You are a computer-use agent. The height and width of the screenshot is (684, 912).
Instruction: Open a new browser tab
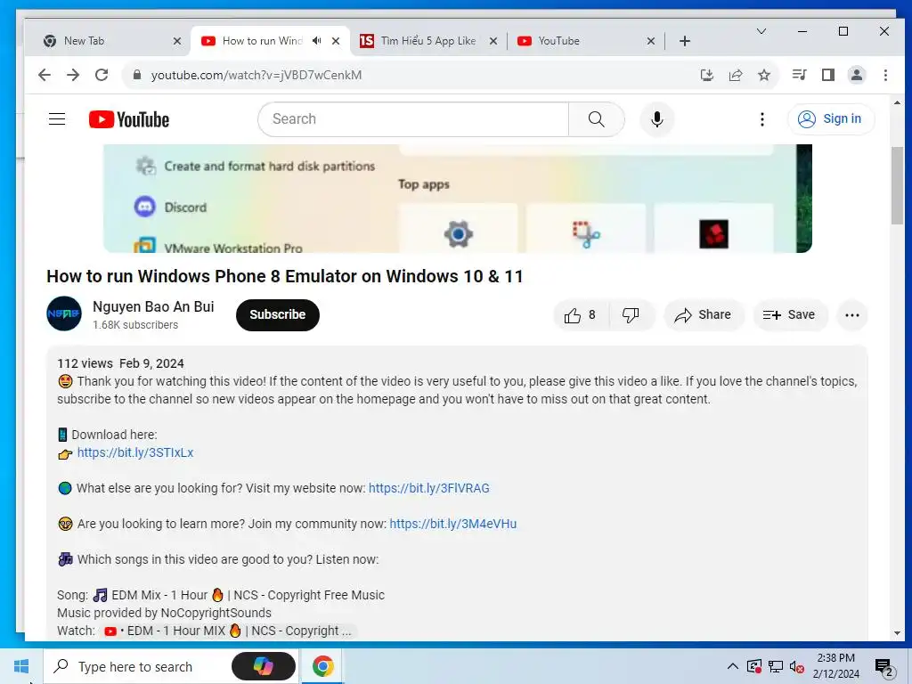[x=685, y=41]
